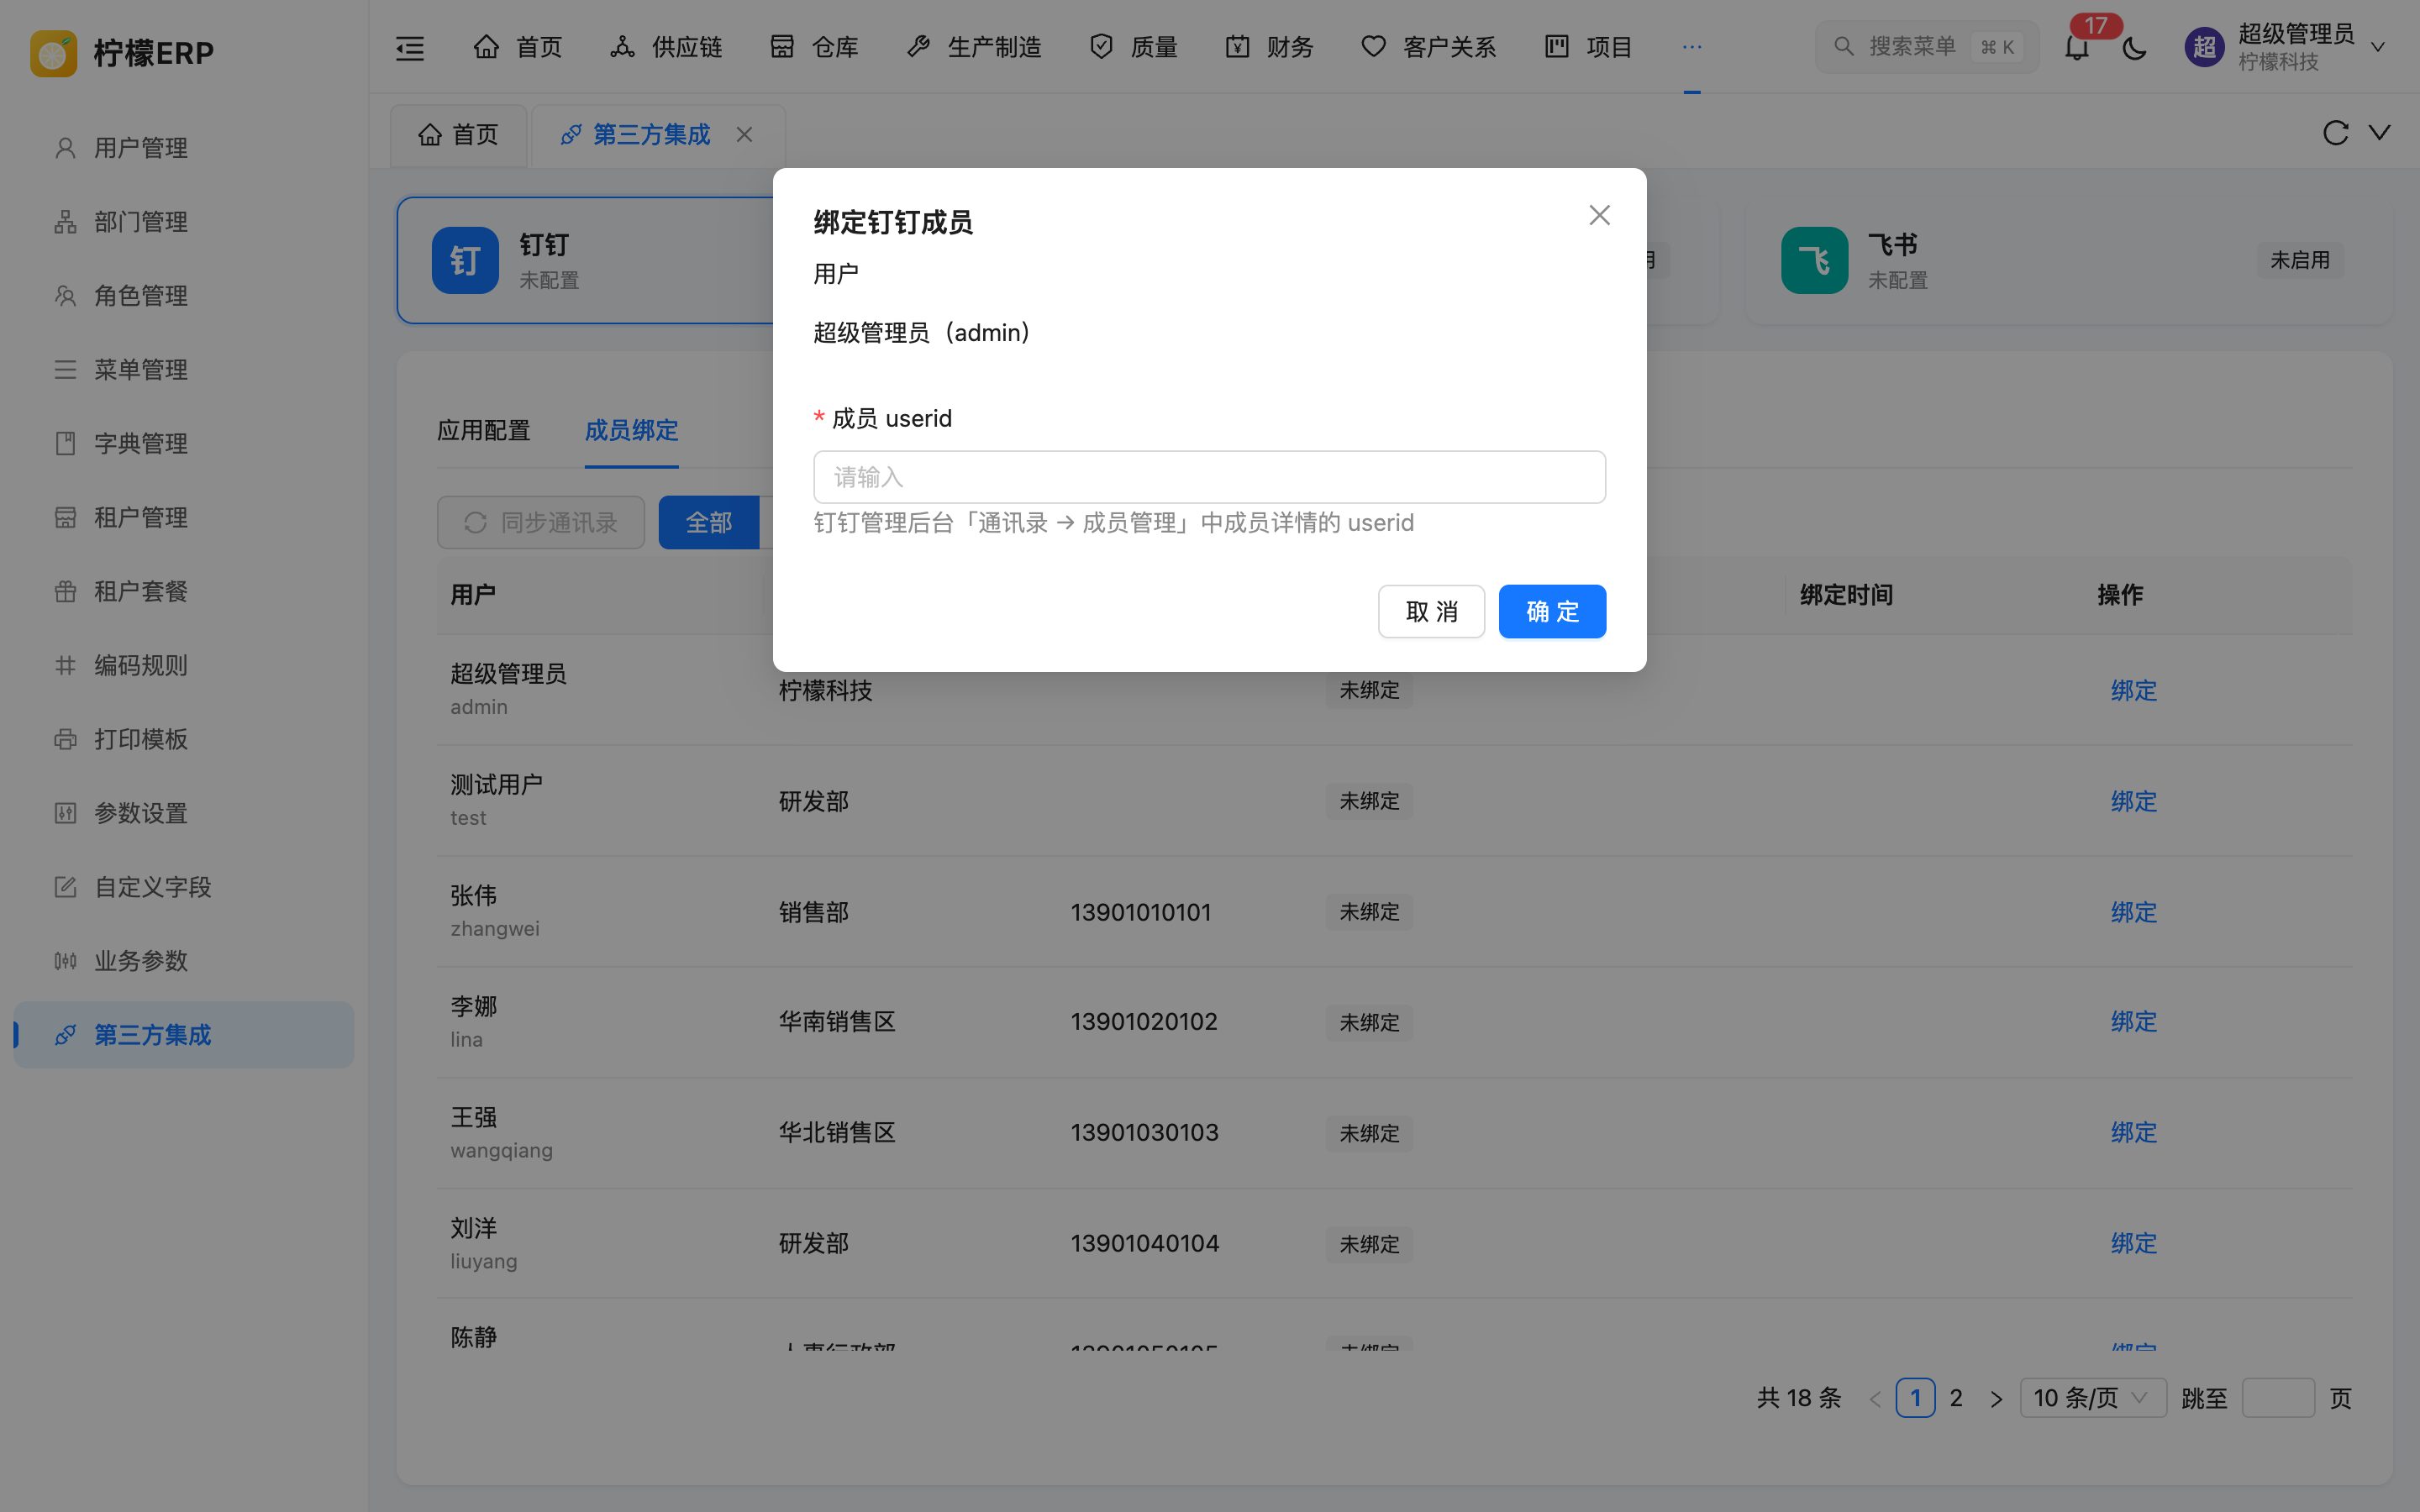
Task: Click 绑定 for 刘洋 row
Action: pyautogui.click(x=2133, y=1244)
